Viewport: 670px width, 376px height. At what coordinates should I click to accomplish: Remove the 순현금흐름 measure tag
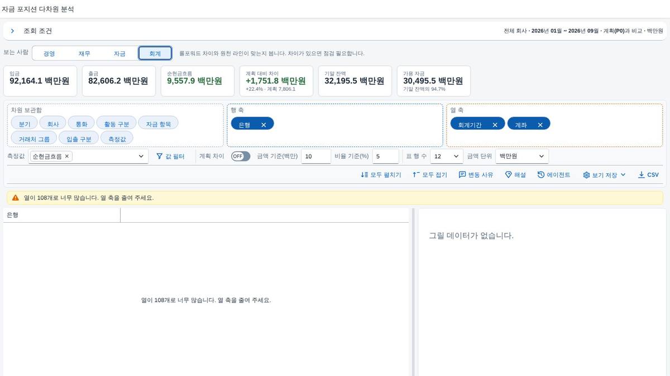pos(67,157)
